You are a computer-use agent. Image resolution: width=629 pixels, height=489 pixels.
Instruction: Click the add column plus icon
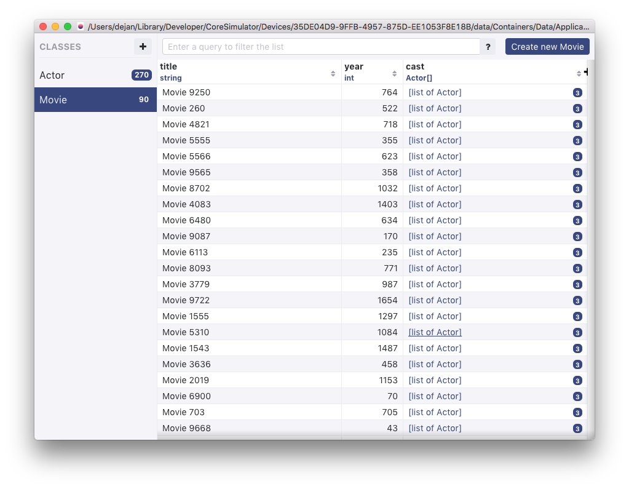click(586, 72)
